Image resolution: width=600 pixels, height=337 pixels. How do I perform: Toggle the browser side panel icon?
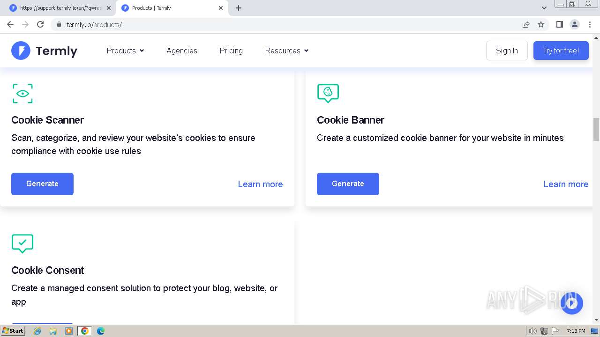(x=559, y=24)
